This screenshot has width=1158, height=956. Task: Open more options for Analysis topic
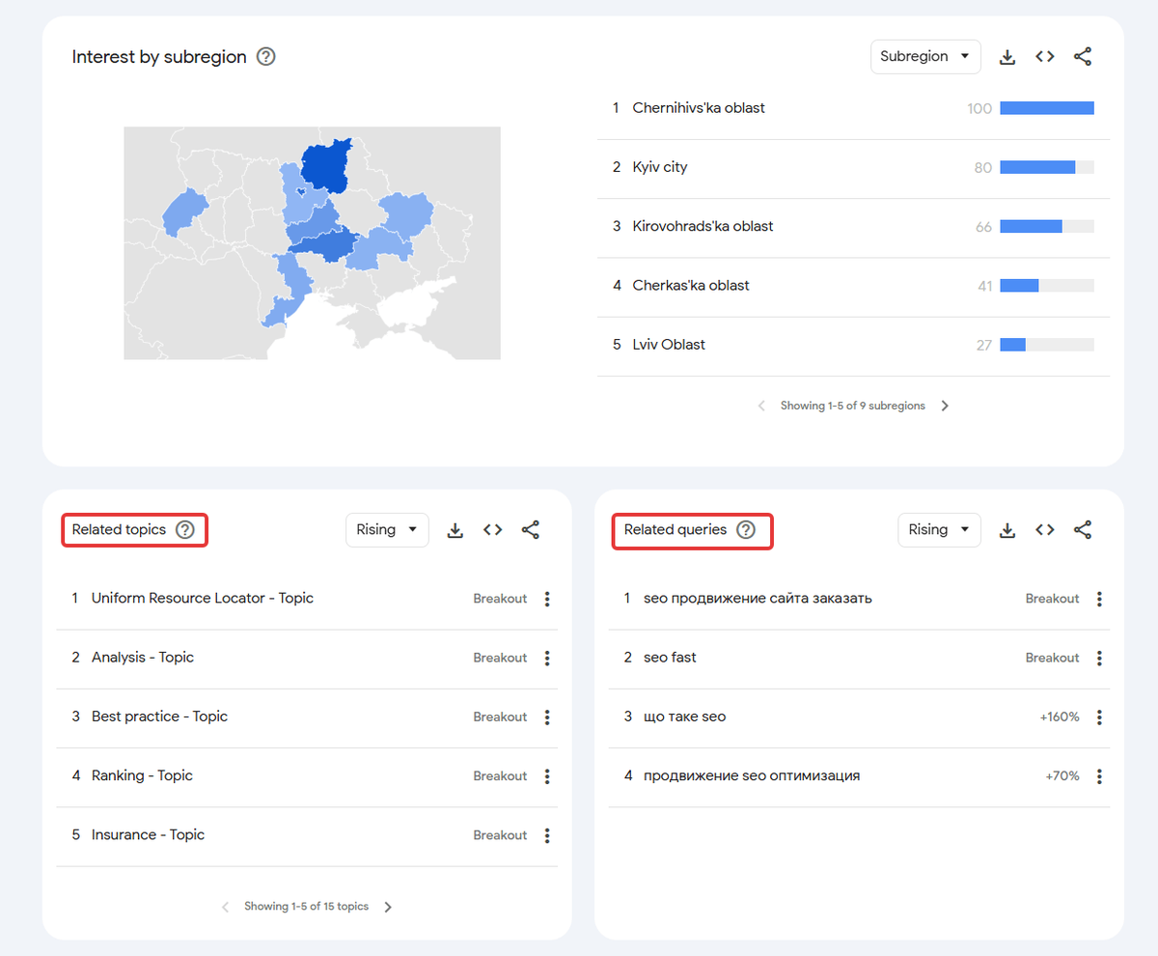click(x=547, y=658)
